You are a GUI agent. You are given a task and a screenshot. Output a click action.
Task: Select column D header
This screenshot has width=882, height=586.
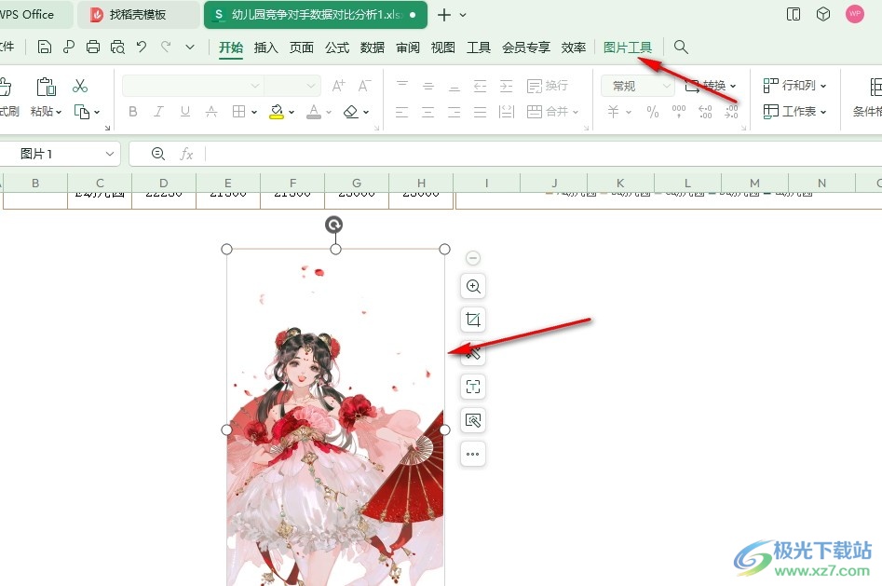164,183
